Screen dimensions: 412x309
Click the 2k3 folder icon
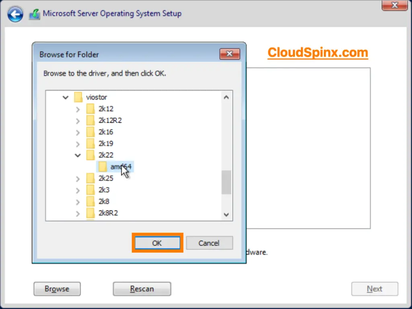click(91, 190)
